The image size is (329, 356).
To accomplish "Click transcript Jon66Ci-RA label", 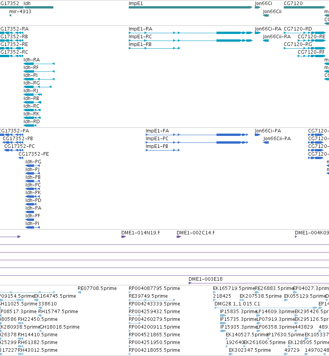I will click(268, 29).
